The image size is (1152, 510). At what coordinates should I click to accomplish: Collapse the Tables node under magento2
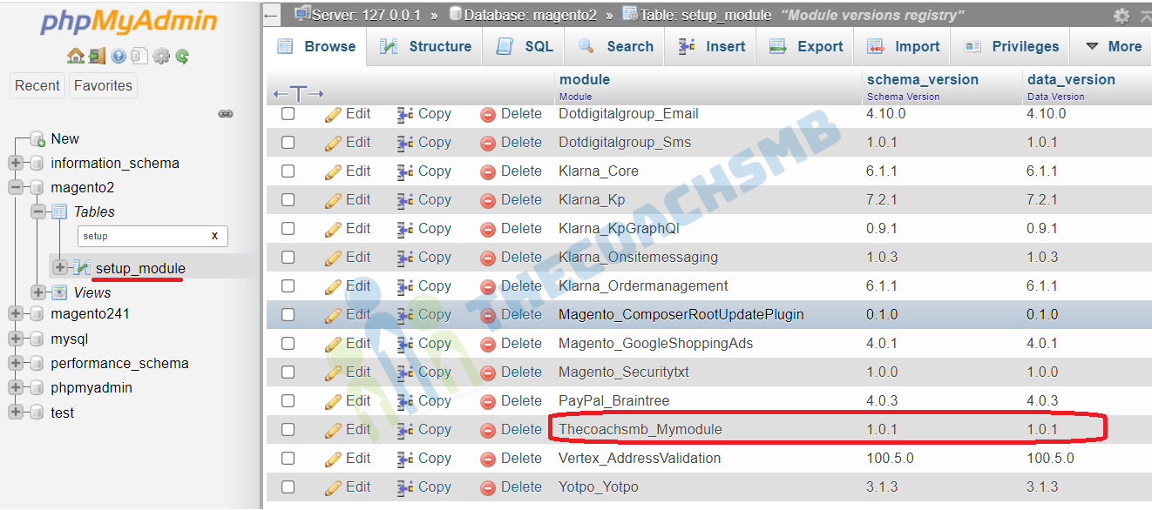pos(38,211)
